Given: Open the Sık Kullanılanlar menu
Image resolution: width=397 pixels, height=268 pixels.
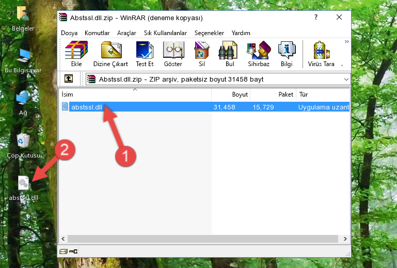Looking at the screenshot, I should click(x=165, y=33).
